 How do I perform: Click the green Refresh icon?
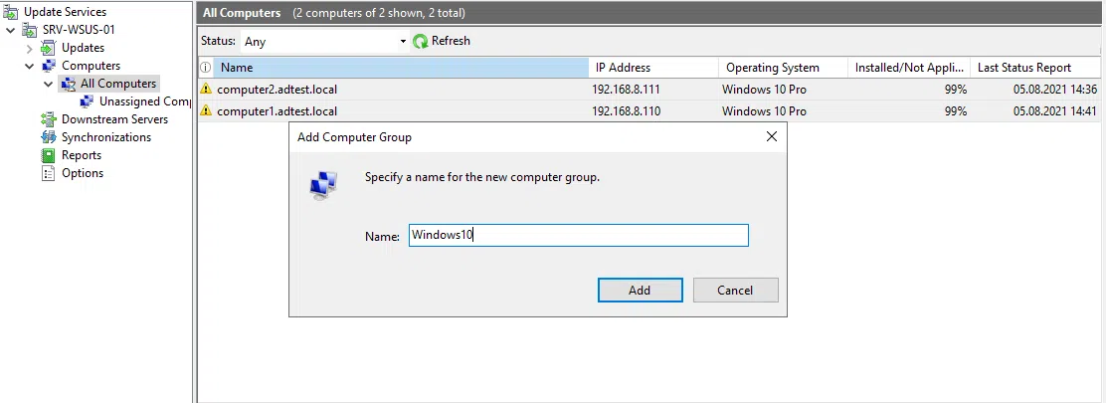click(x=421, y=42)
